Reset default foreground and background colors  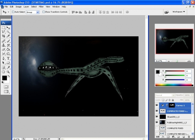(3, 82)
